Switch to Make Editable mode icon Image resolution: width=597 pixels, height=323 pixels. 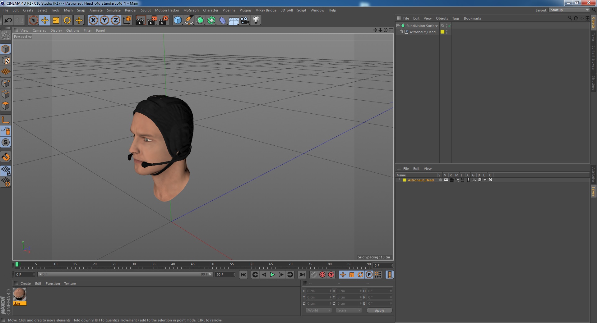click(x=6, y=34)
